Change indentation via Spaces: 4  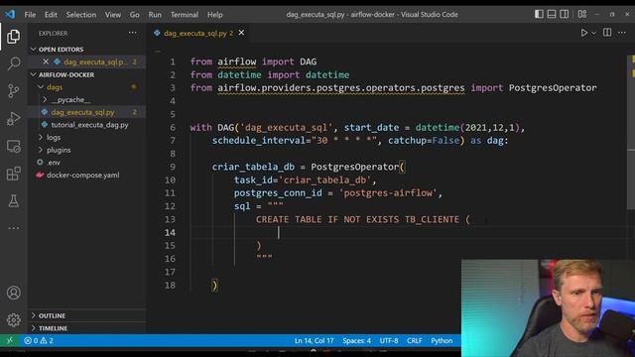pyautogui.click(x=356, y=341)
